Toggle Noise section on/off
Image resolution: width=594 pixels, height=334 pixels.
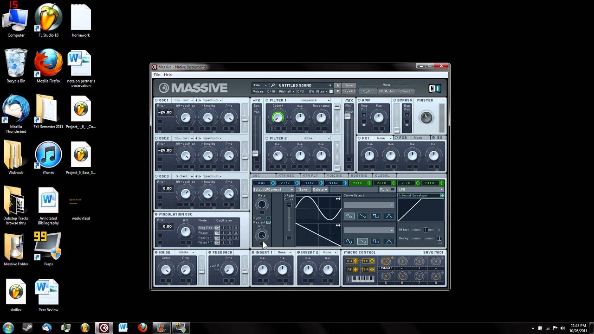[x=156, y=252]
